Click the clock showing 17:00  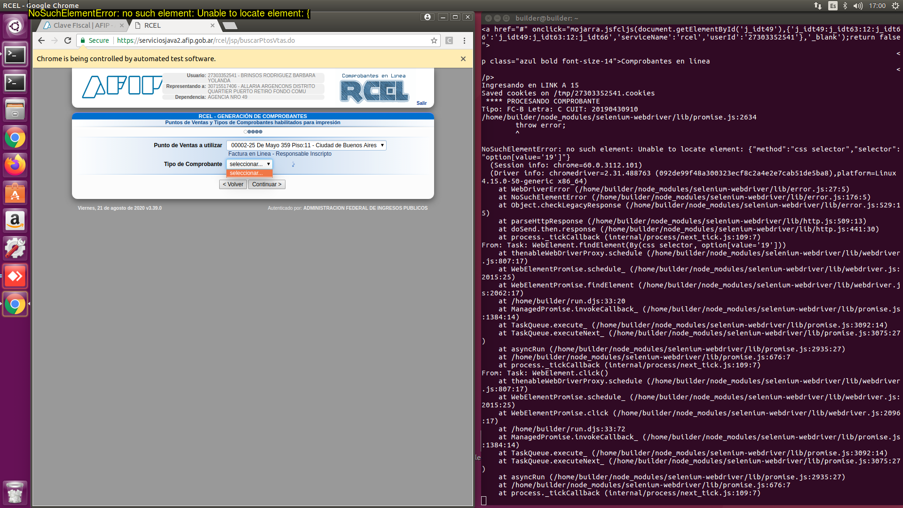pos(877,6)
